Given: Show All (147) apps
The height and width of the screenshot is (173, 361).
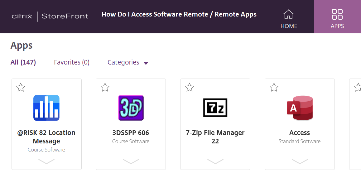Looking at the screenshot, I should pos(23,62).
